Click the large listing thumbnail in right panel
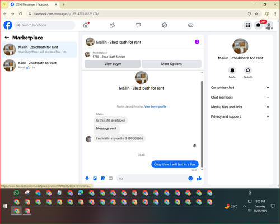Image resolution: width=280 pixels, height=224 pixels. click(240, 46)
